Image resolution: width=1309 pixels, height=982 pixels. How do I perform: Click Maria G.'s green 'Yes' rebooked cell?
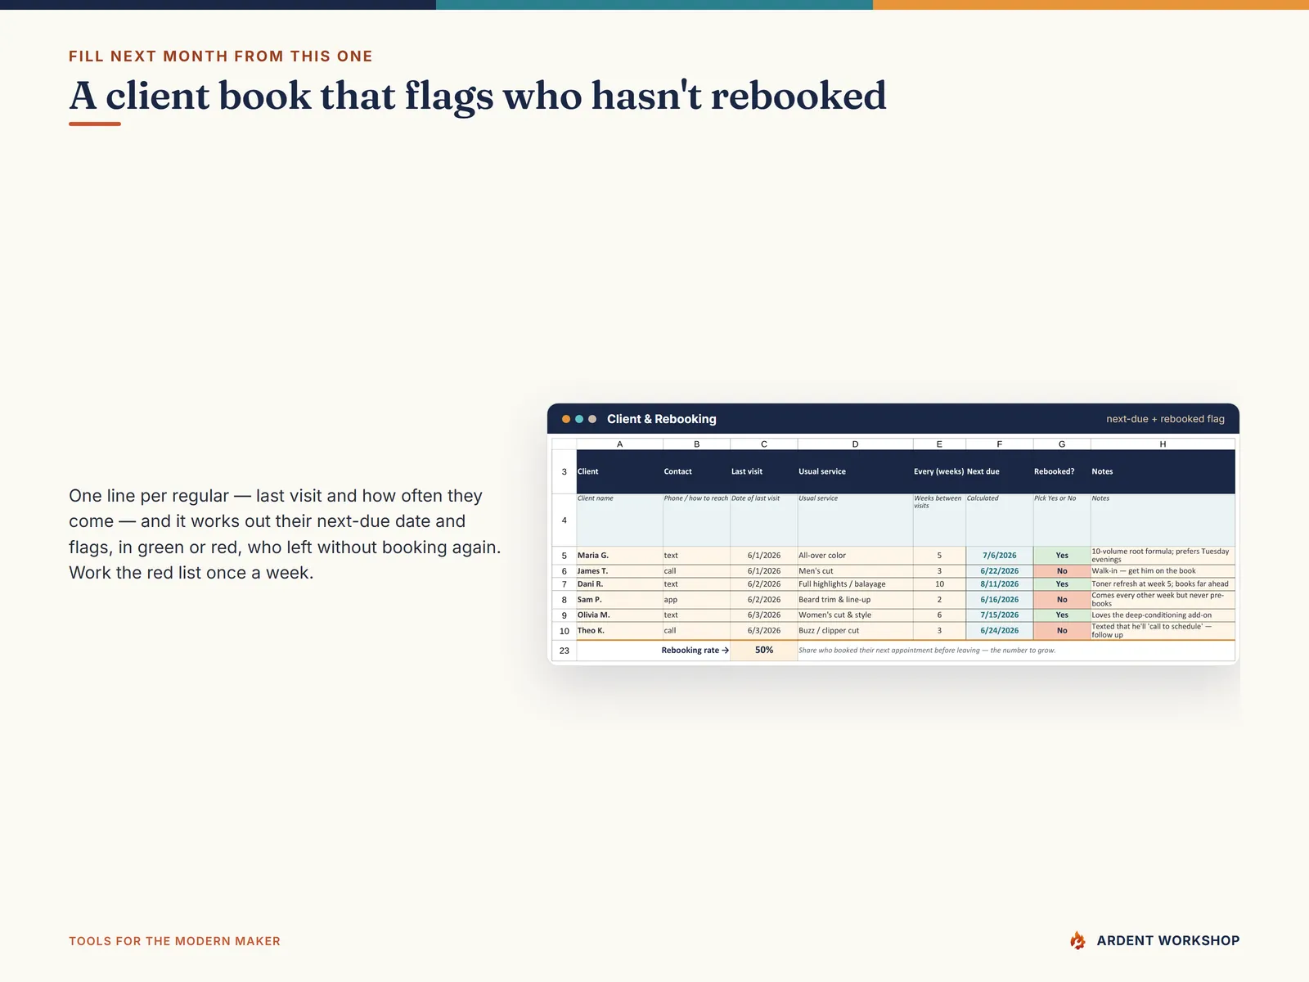pos(1061,556)
